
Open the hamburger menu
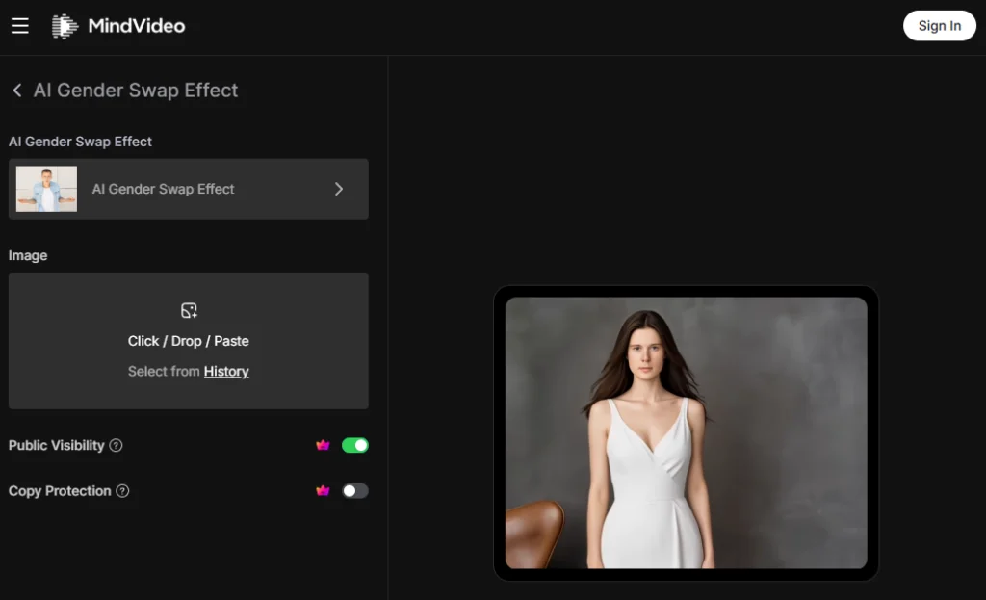20,26
